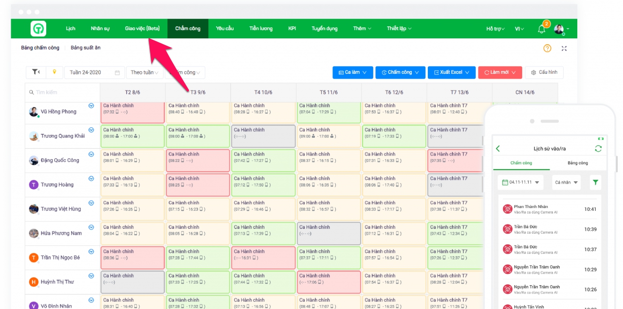Click Đặng Quốc Công's avatar
This screenshot has width=623, height=309.
pyautogui.click(x=34, y=160)
